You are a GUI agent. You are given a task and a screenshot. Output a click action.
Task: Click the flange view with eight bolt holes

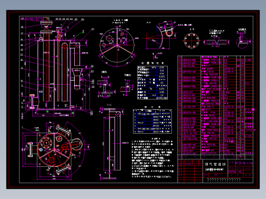point(192,40)
